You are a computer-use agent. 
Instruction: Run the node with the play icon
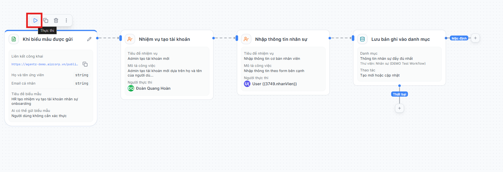[36, 20]
